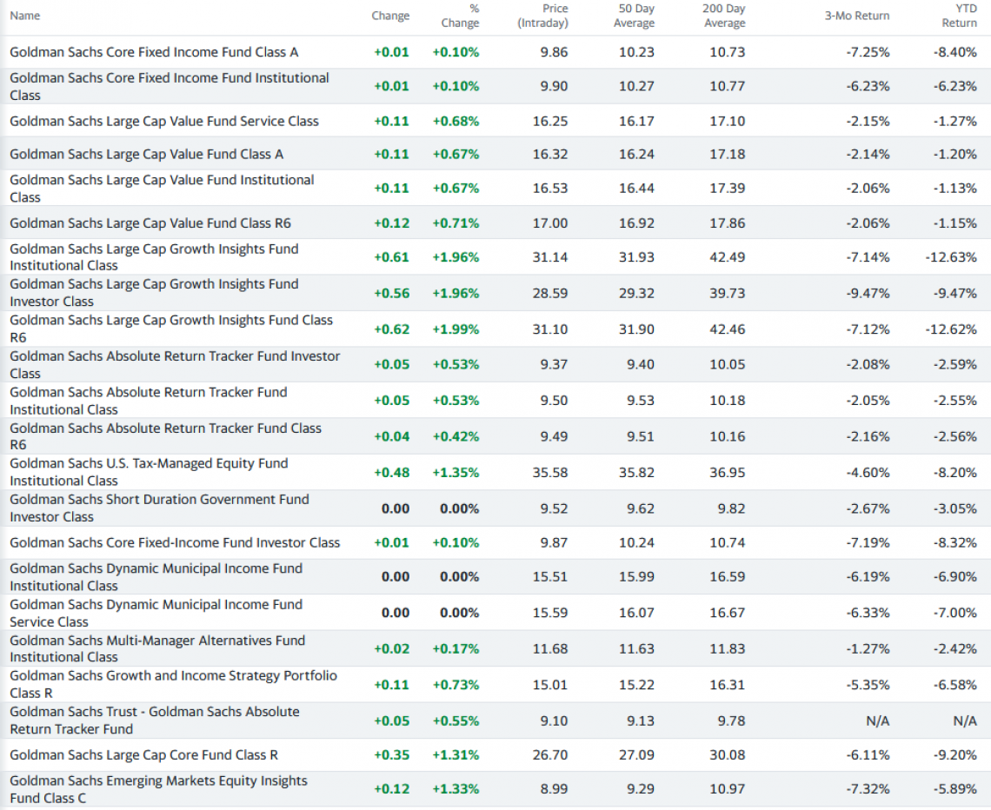This screenshot has width=991, height=810.
Task: Open Goldman Sachs Core Fixed Income Fund Class A
Action: click(x=154, y=52)
